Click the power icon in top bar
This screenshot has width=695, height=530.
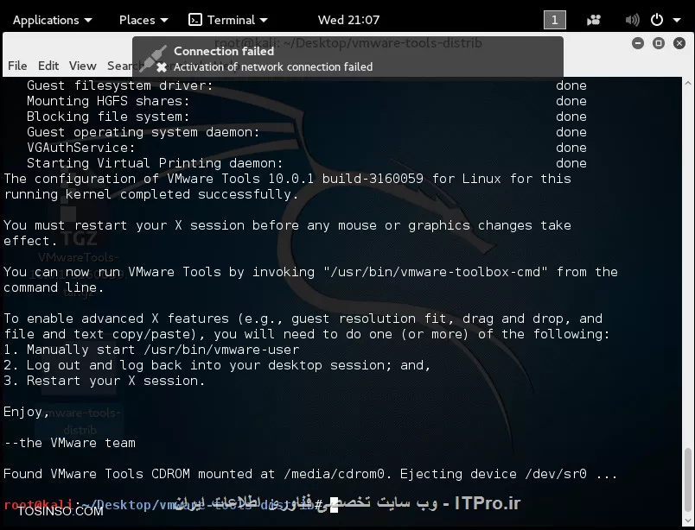click(x=657, y=20)
